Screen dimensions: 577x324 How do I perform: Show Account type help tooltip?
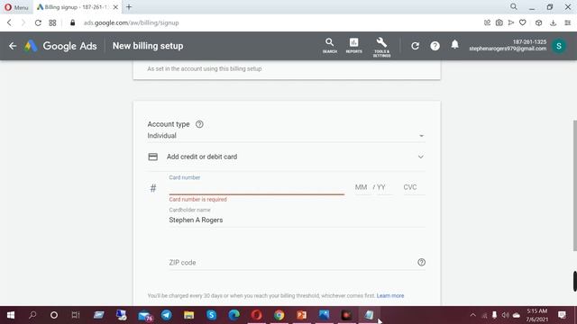coord(199,124)
